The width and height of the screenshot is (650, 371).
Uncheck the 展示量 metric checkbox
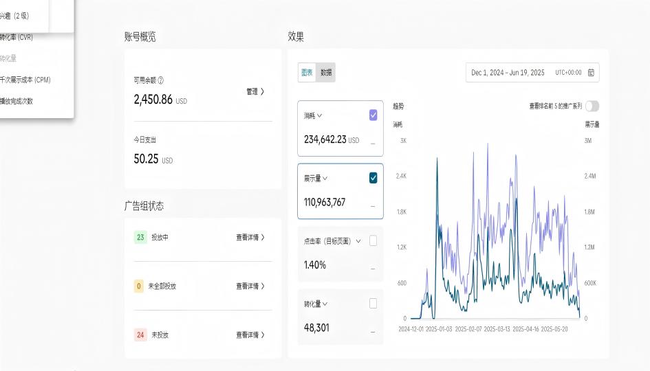(x=373, y=178)
